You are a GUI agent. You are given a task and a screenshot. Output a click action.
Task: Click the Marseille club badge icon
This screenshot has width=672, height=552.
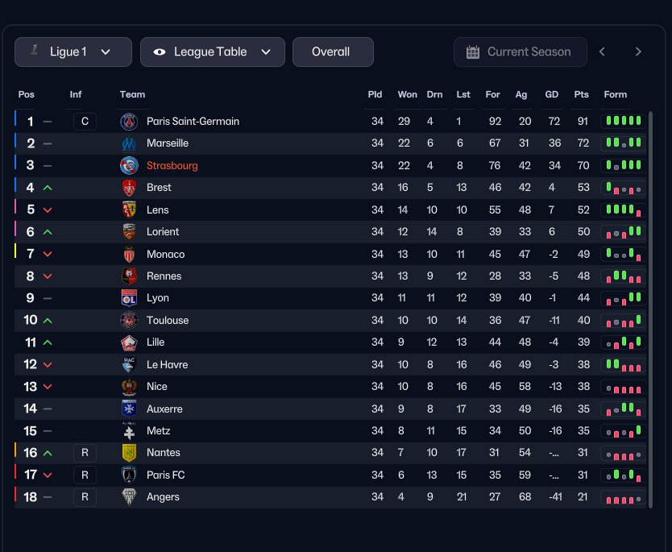pos(129,143)
